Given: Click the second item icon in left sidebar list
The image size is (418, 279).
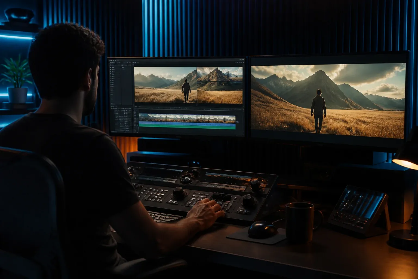Looking at the screenshot, I should (110, 69).
